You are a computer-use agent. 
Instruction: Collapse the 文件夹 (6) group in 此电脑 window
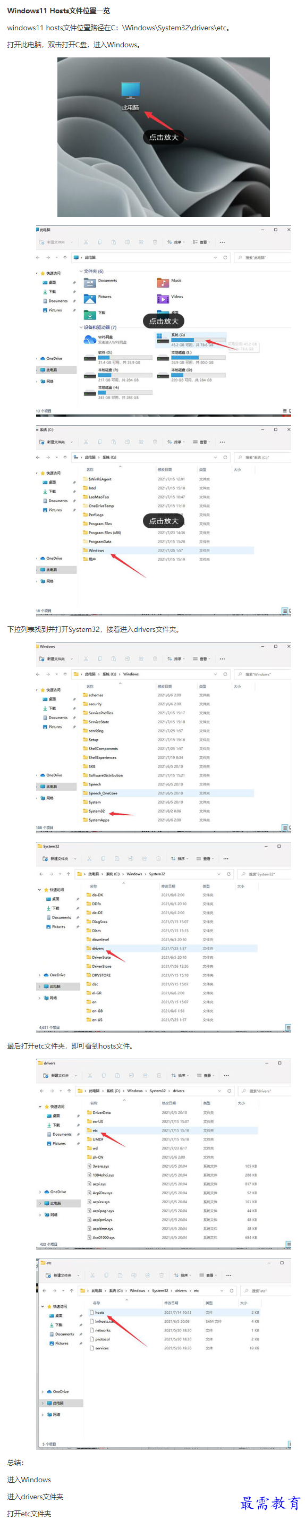click(81, 272)
